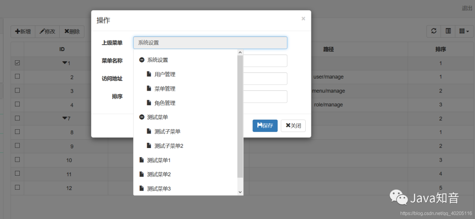Check the checkbox for row ID 7
Screen dimensions: 475x219
click(x=17, y=118)
